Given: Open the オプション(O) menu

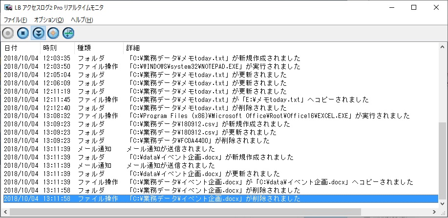Looking at the screenshot, I should click(x=49, y=20).
